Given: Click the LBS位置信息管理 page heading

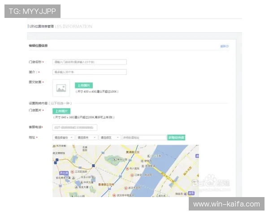Looking at the screenshot, I should [x=42, y=26].
